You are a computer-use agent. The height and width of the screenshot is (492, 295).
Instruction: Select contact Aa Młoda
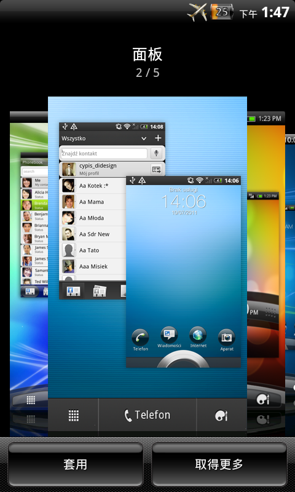coord(92,218)
